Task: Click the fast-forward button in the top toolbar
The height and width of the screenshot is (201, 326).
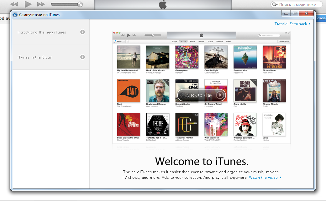Action: pyautogui.click(x=41, y=4)
